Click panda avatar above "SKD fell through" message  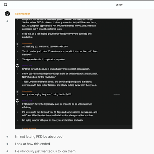coord(17,66)
